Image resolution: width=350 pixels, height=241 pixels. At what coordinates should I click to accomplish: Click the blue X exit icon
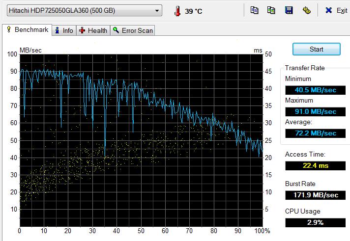(328, 10)
